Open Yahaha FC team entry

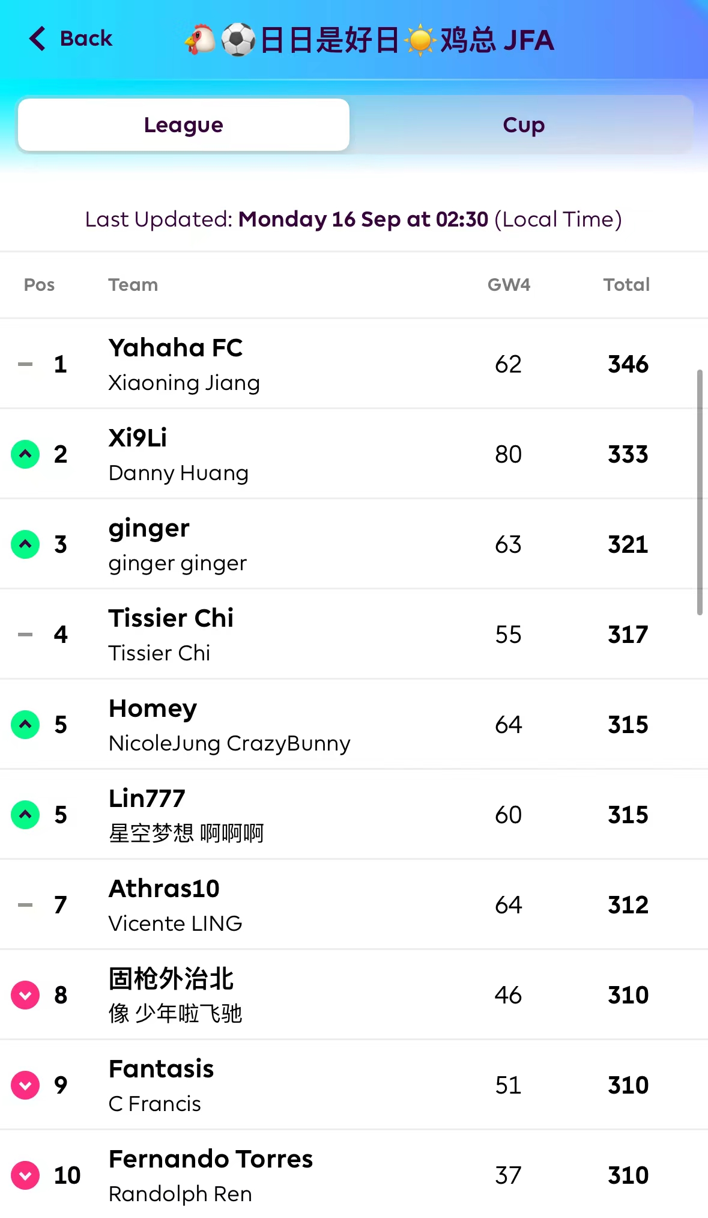(175, 349)
